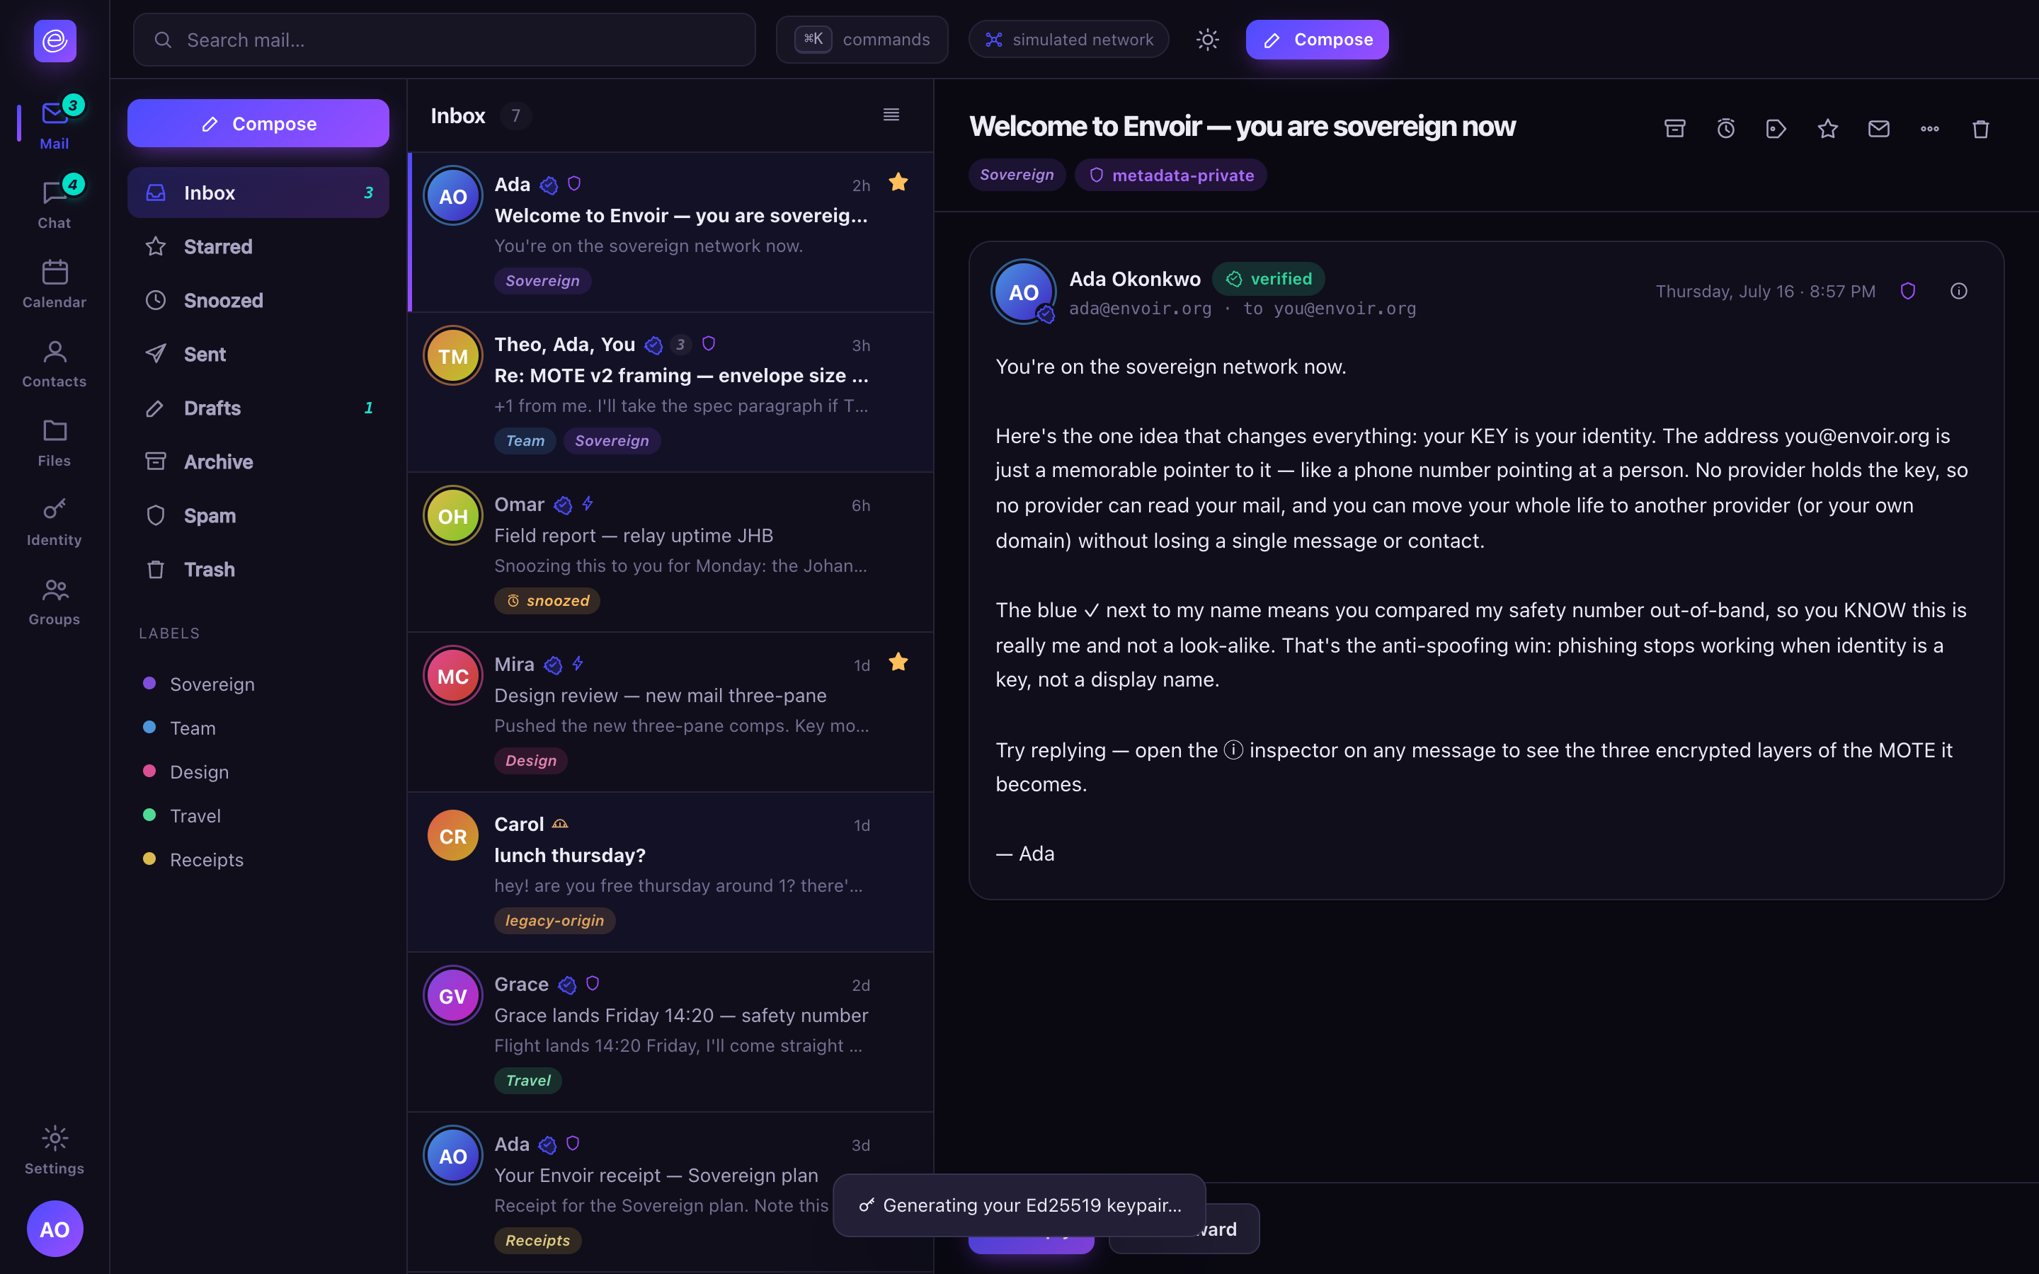The width and height of the screenshot is (2039, 1274).
Task: Open the message inspector info icon
Action: (1959, 291)
